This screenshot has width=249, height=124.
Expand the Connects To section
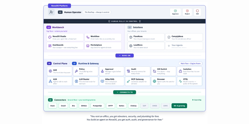click(x=125, y=92)
